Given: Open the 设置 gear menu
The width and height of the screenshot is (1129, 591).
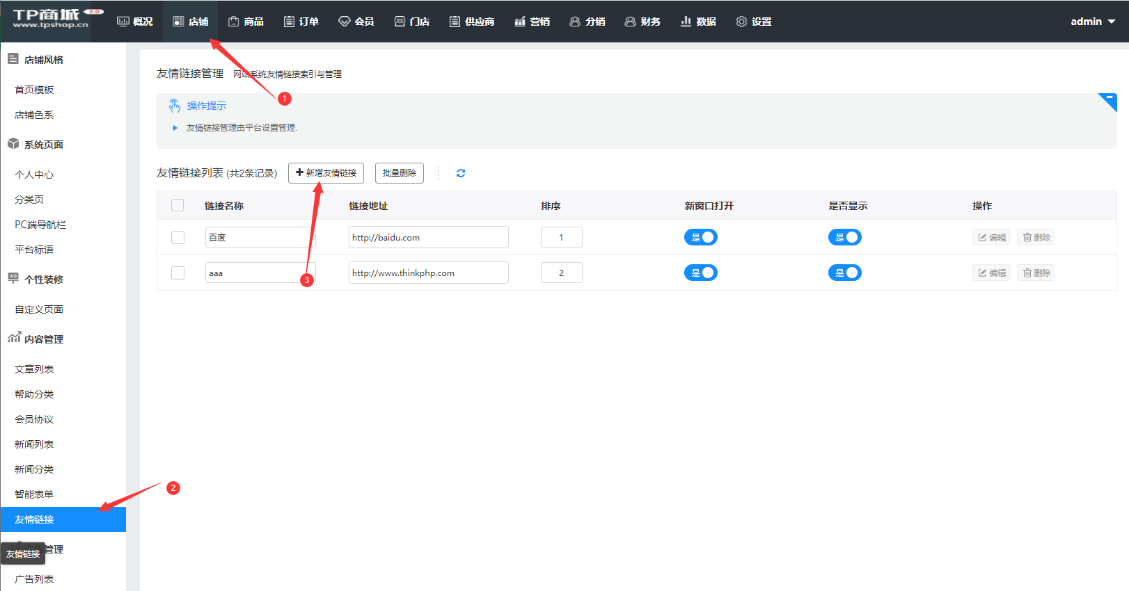Looking at the screenshot, I should [x=753, y=22].
